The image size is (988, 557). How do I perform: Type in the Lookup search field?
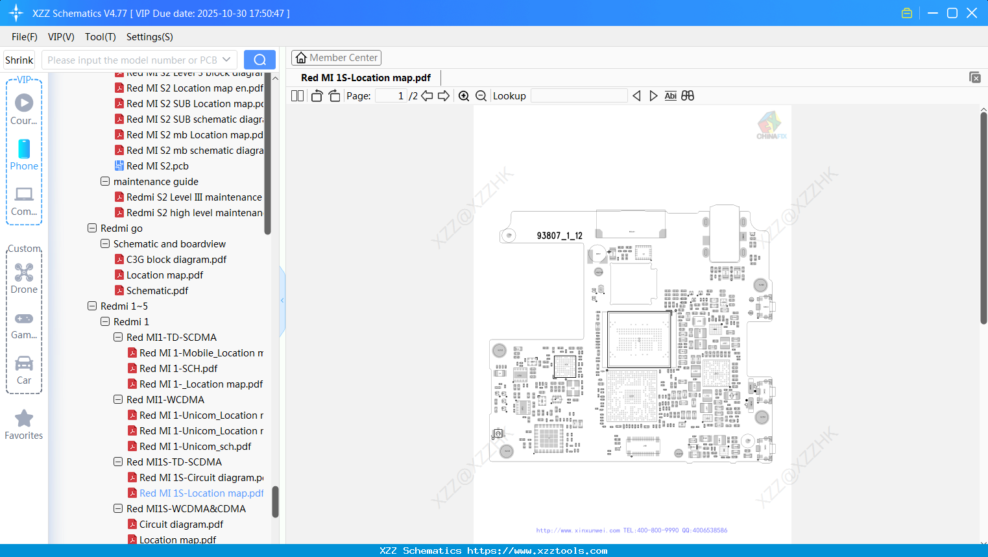click(x=579, y=95)
